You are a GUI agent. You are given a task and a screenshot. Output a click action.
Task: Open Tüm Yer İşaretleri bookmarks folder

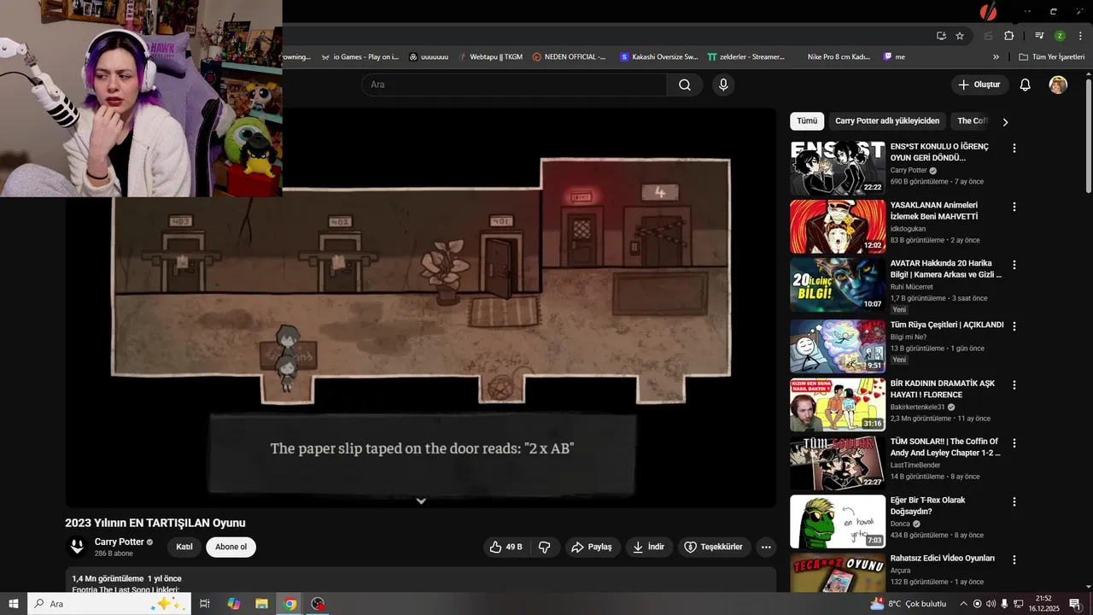[x=1051, y=57]
